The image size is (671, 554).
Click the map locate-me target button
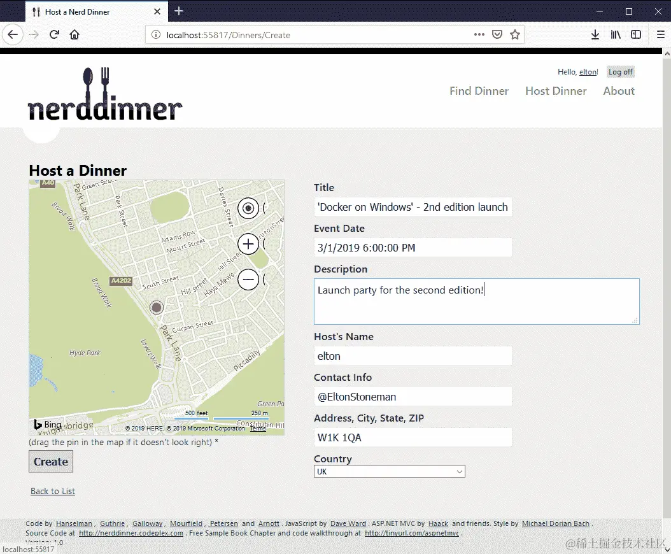248,208
